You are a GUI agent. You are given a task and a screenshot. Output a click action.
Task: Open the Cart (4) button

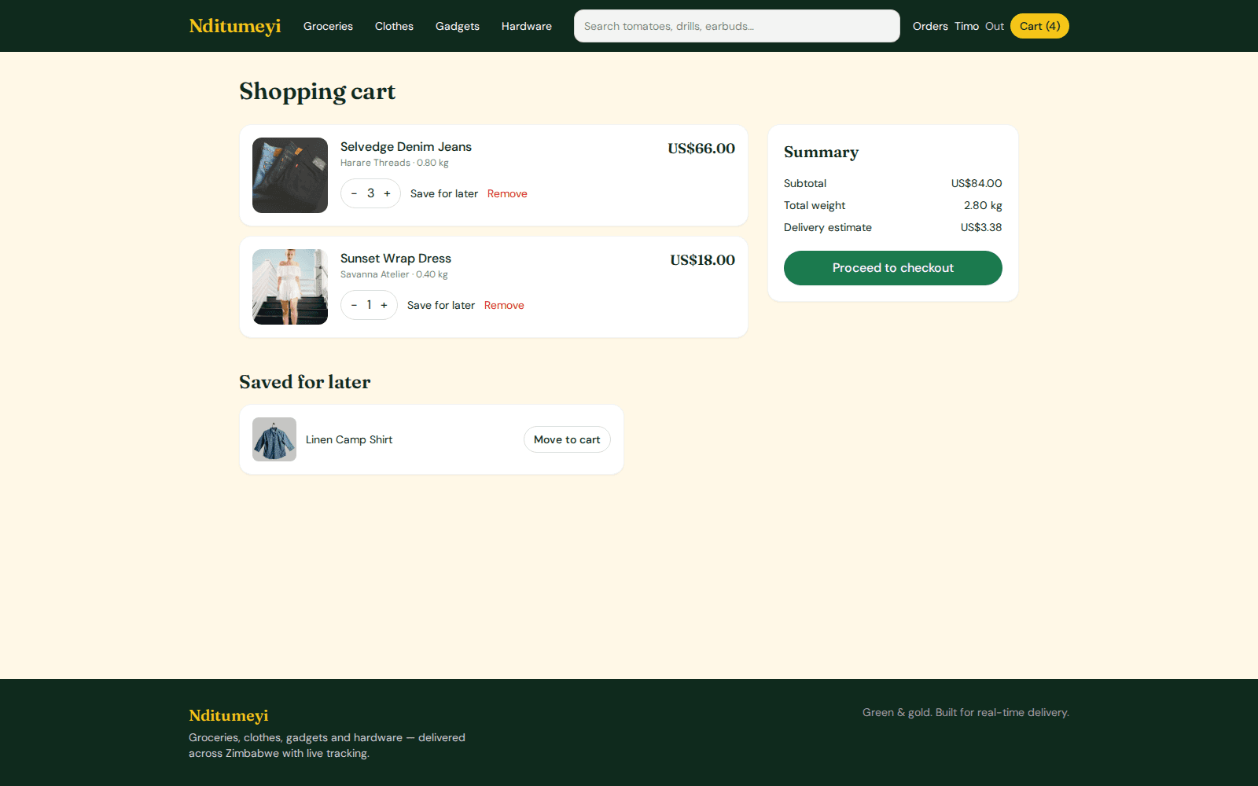1039,26
